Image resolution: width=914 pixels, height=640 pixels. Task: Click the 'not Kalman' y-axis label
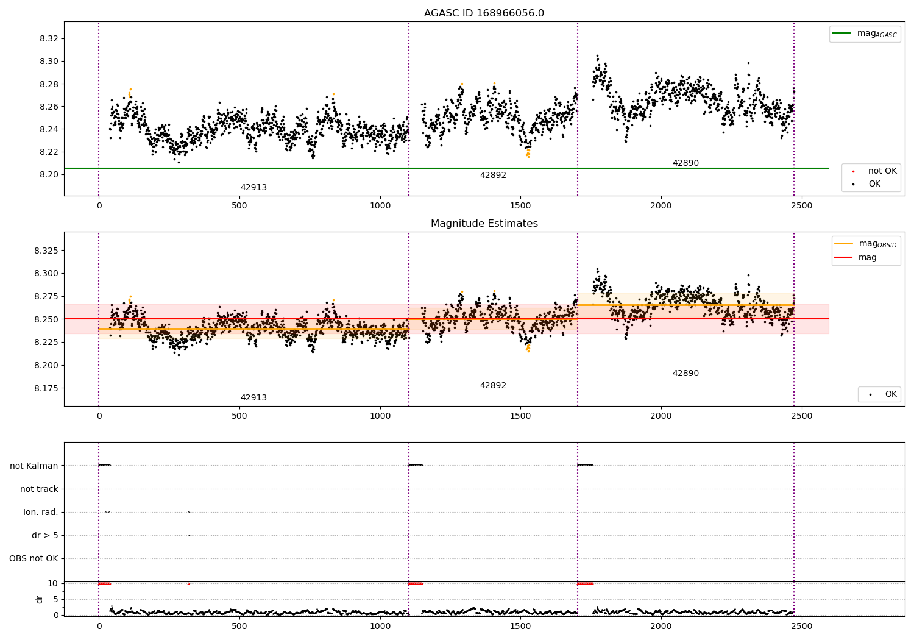34,466
